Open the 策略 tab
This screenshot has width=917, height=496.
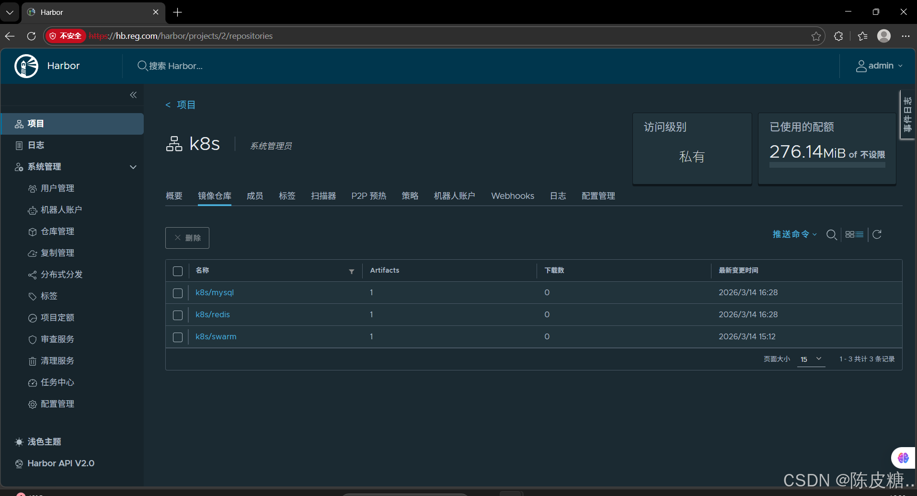(x=410, y=196)
